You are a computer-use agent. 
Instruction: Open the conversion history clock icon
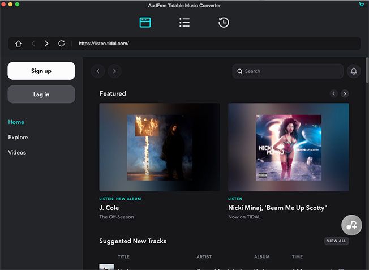(x=224, y=23)
